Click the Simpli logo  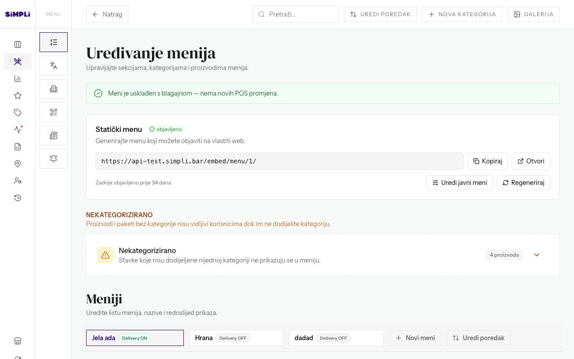(17, 14)
